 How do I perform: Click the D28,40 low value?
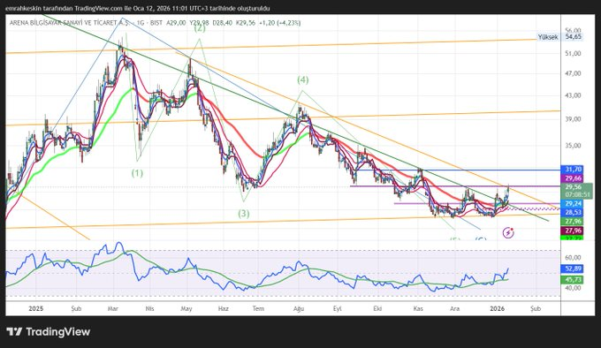223,23
